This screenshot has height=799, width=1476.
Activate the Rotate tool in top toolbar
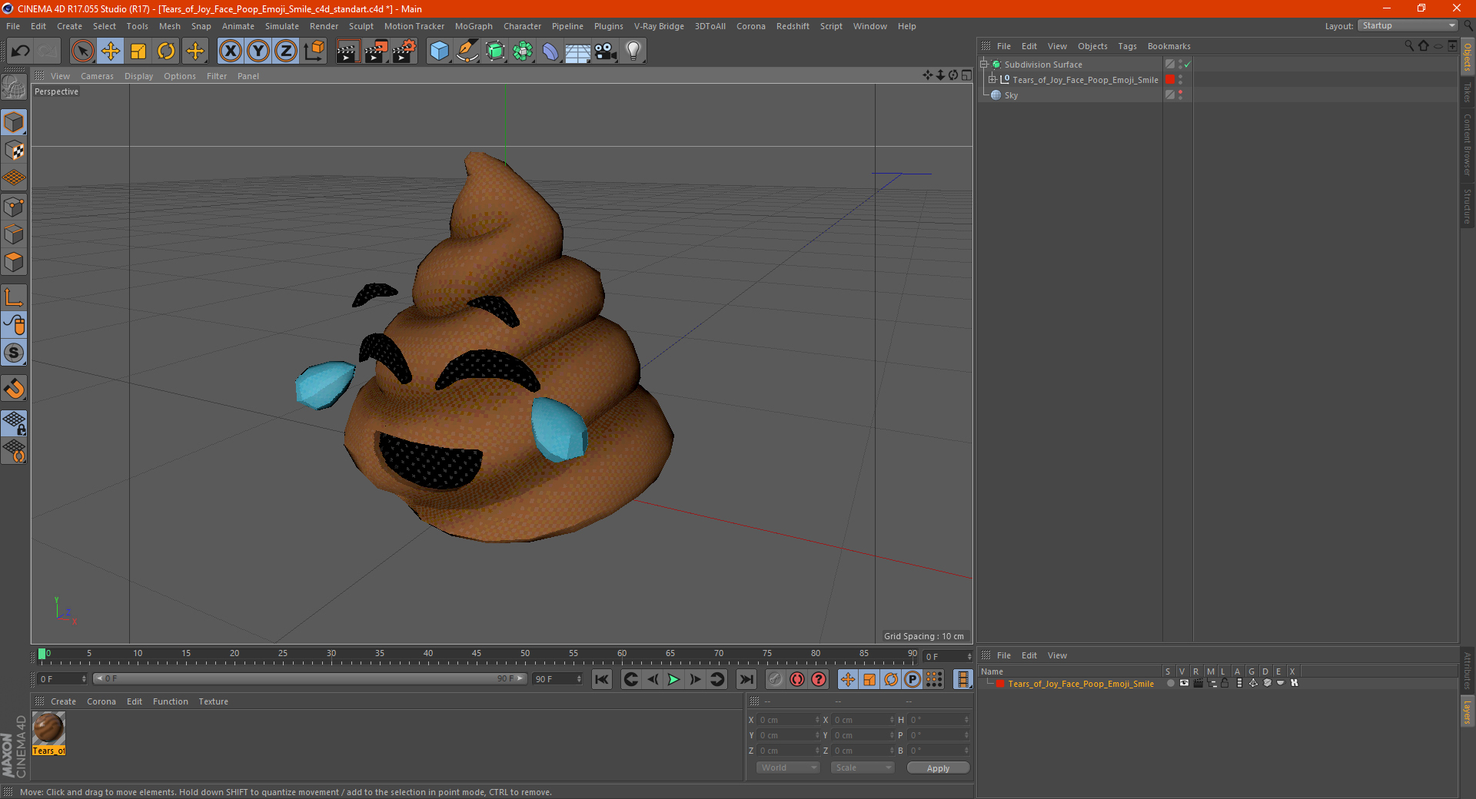166,51
